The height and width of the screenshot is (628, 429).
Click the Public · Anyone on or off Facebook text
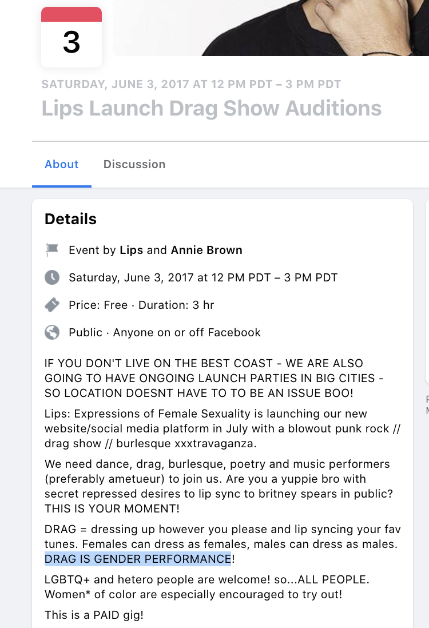[x=165, y=332]
